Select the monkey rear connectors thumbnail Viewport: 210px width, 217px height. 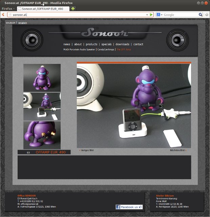click(42, 135)
